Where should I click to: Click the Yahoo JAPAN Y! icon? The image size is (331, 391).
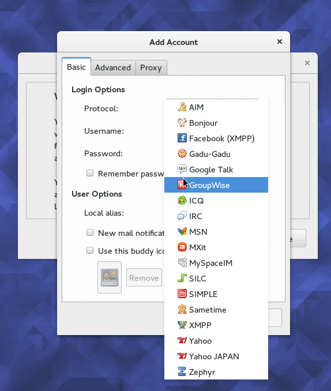182,356
